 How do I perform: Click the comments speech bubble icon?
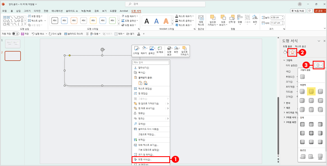pos(310,11)
